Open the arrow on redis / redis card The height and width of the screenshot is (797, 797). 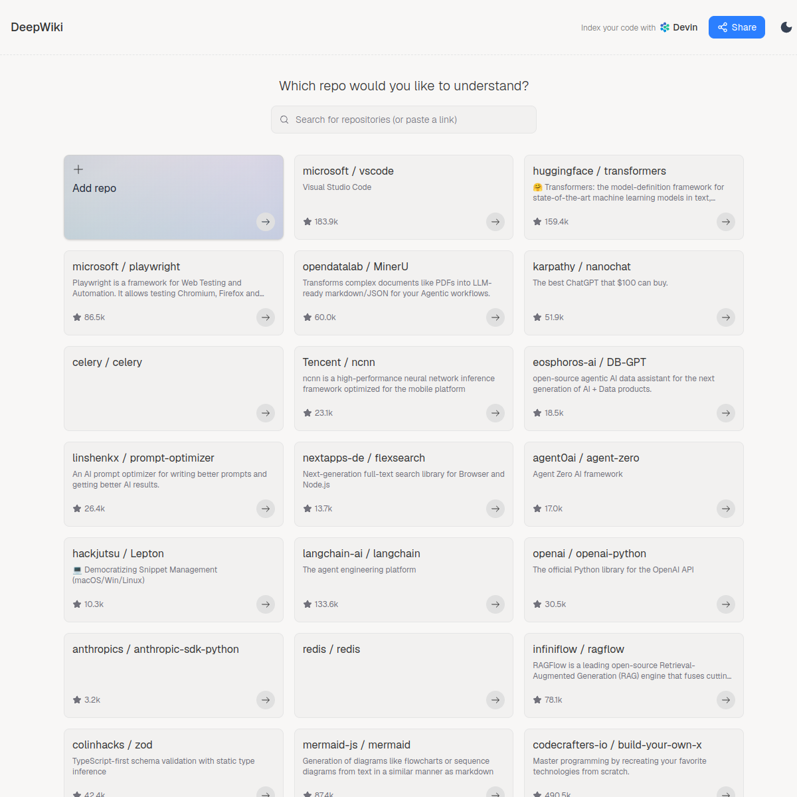point(495,700)
